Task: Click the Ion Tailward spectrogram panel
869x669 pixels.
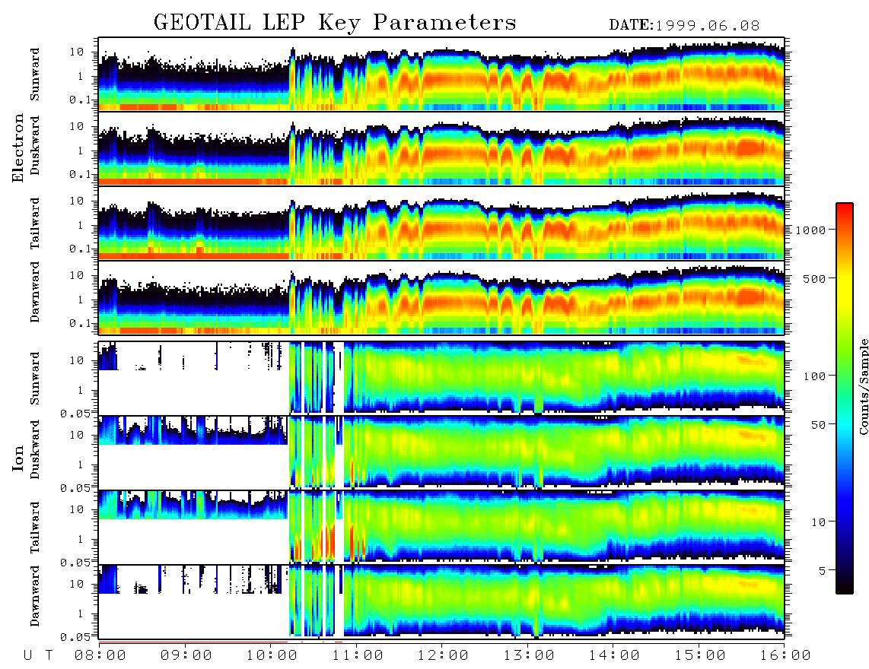Action: tap(441, 528)
